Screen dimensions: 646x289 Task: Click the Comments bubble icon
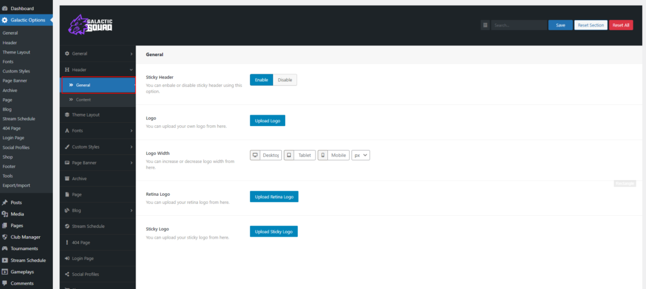(4, 283)
